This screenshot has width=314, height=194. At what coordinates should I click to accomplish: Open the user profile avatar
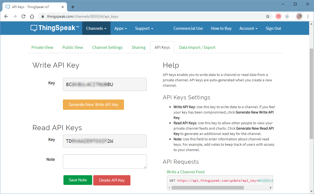[299, 16]
